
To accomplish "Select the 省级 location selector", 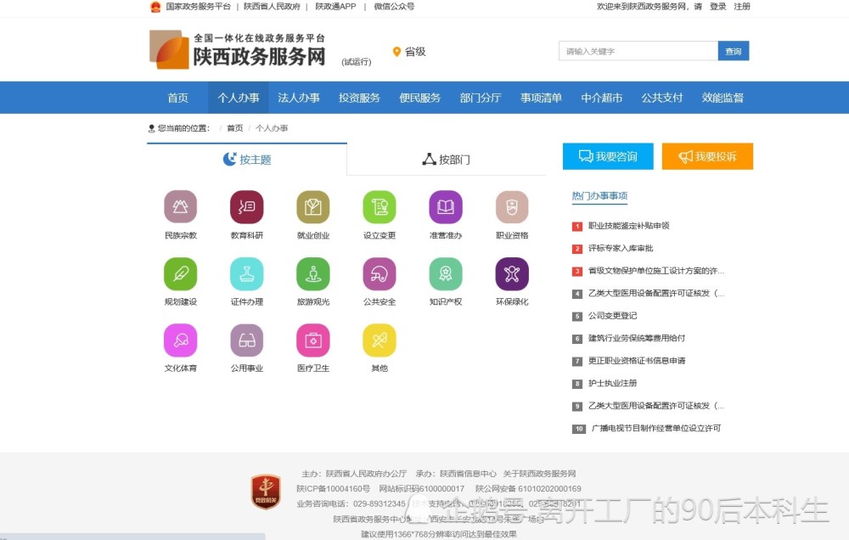I will (409, 52).
